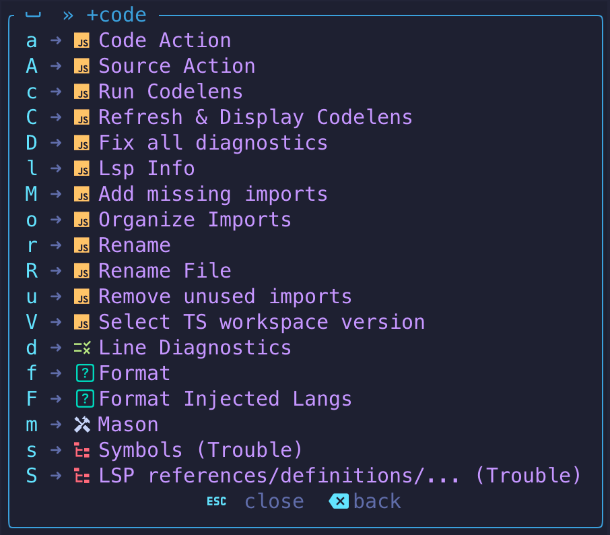Click the JS icon next to Rename File

tap(81, 271)
